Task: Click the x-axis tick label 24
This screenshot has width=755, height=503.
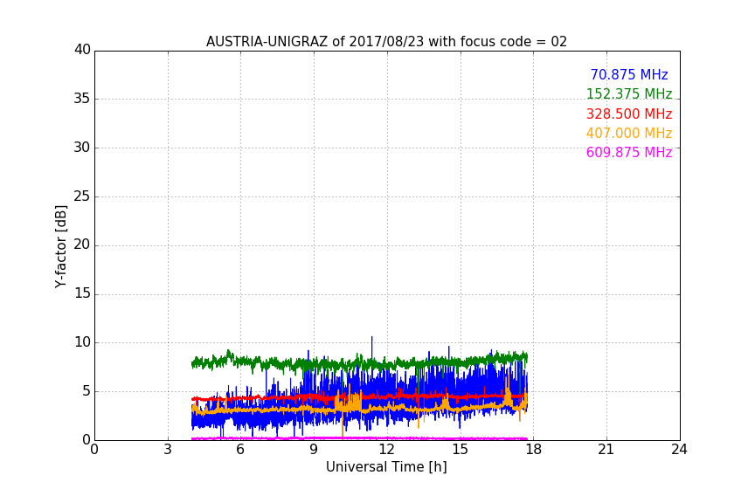Action: pos(680,450)
